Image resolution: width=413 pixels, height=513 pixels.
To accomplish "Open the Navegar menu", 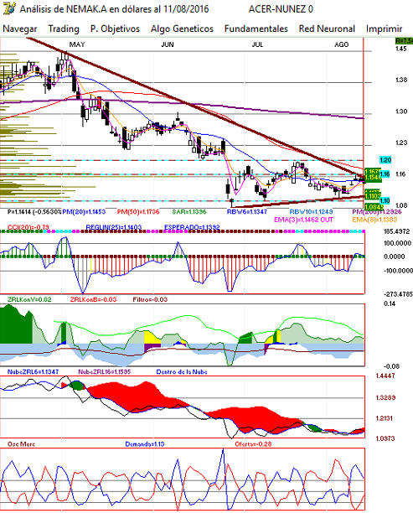I will tap(20, 28).
